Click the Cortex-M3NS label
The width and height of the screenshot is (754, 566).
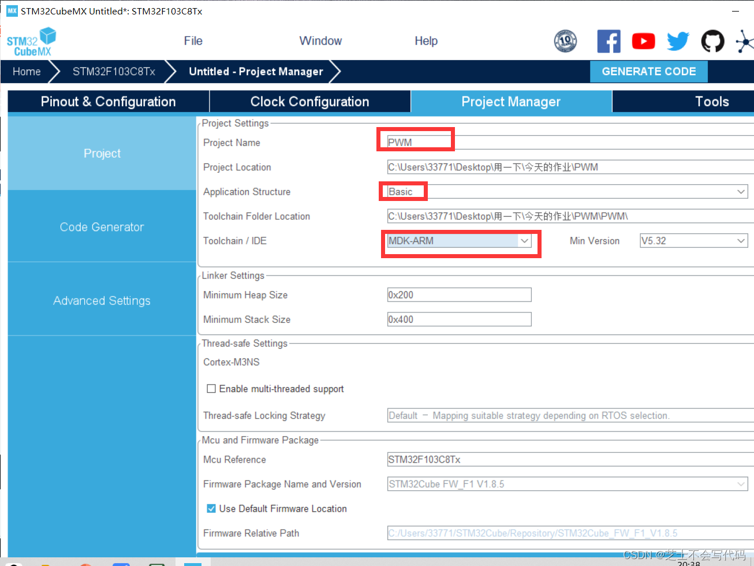click(232, 362)
